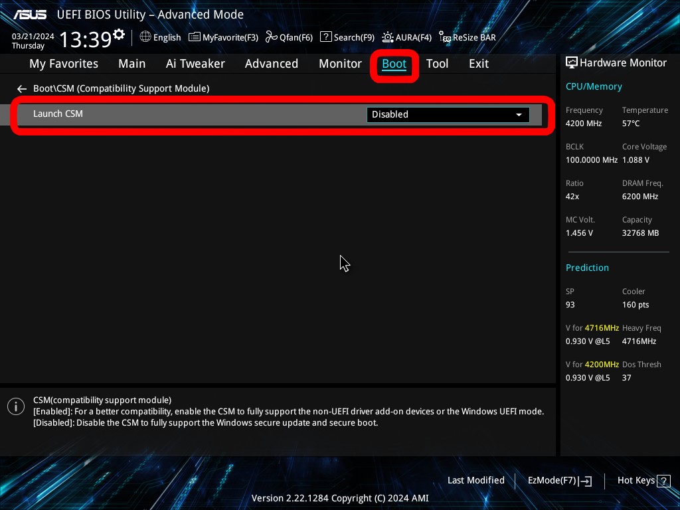Click the 4200 MHz frequency value
The height and width of the screenshot is (510, 680).
(x=584, y=124)
